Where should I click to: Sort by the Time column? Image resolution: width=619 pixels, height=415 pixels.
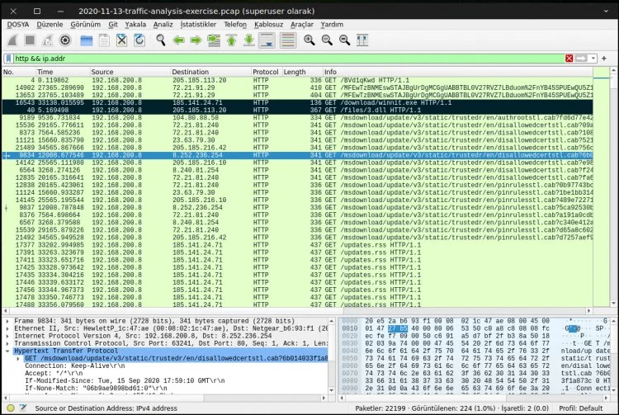coord(63,72)
